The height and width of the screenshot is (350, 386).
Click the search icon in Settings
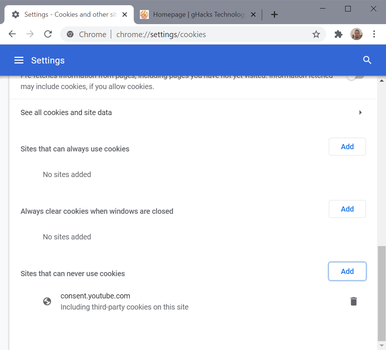tap(367, 60)
